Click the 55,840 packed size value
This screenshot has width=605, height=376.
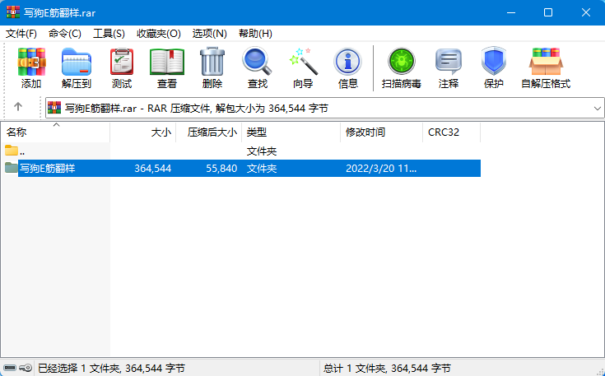pos(221,169)
